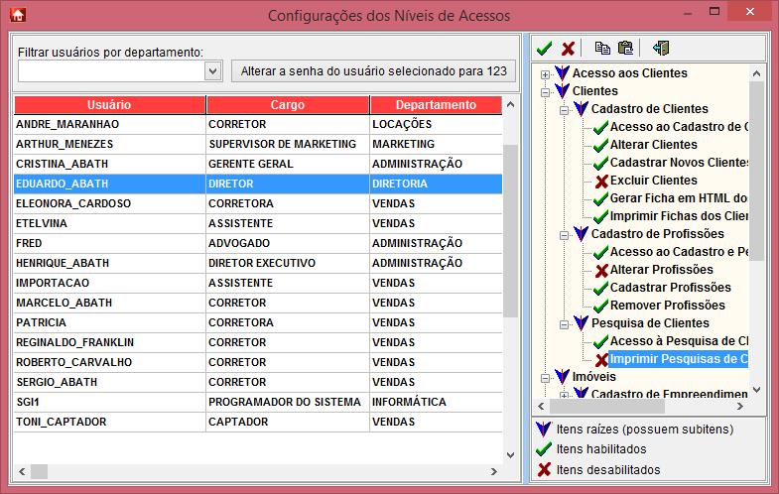Click the exit door toolbar icon
Image resolution: width=779 pixels, height=494 pixels.
[661, 48]
